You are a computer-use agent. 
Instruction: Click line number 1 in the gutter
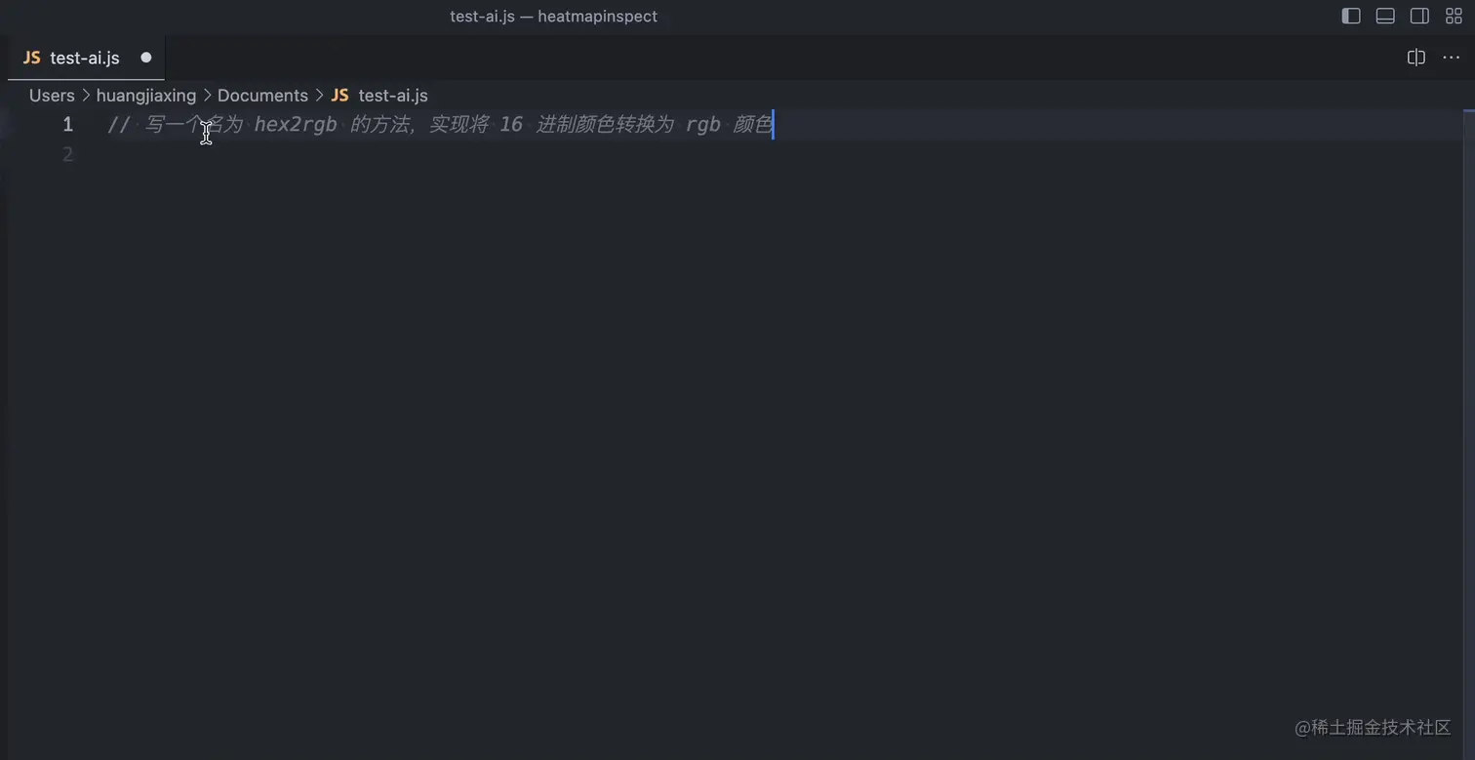click(x=67, y=124)
